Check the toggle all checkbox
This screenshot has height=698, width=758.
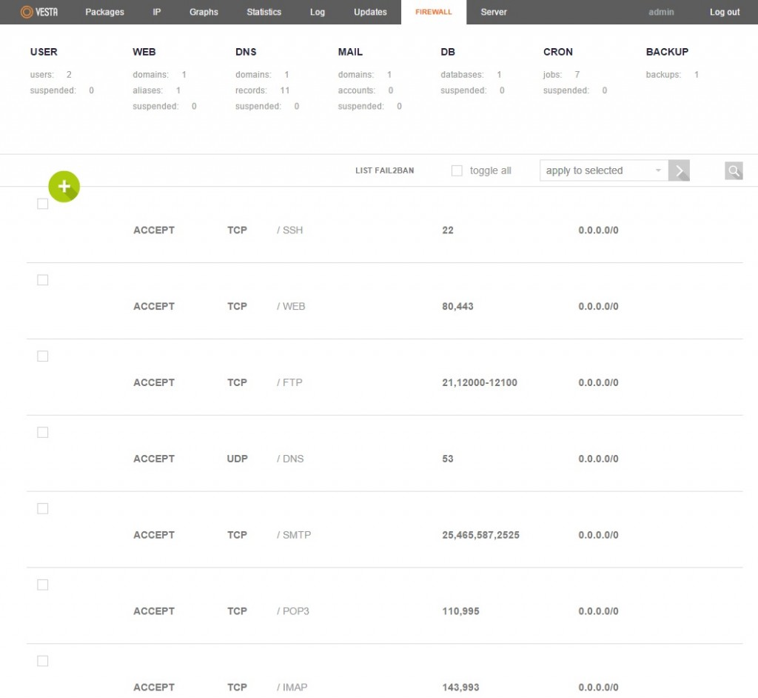coord(457,170)
